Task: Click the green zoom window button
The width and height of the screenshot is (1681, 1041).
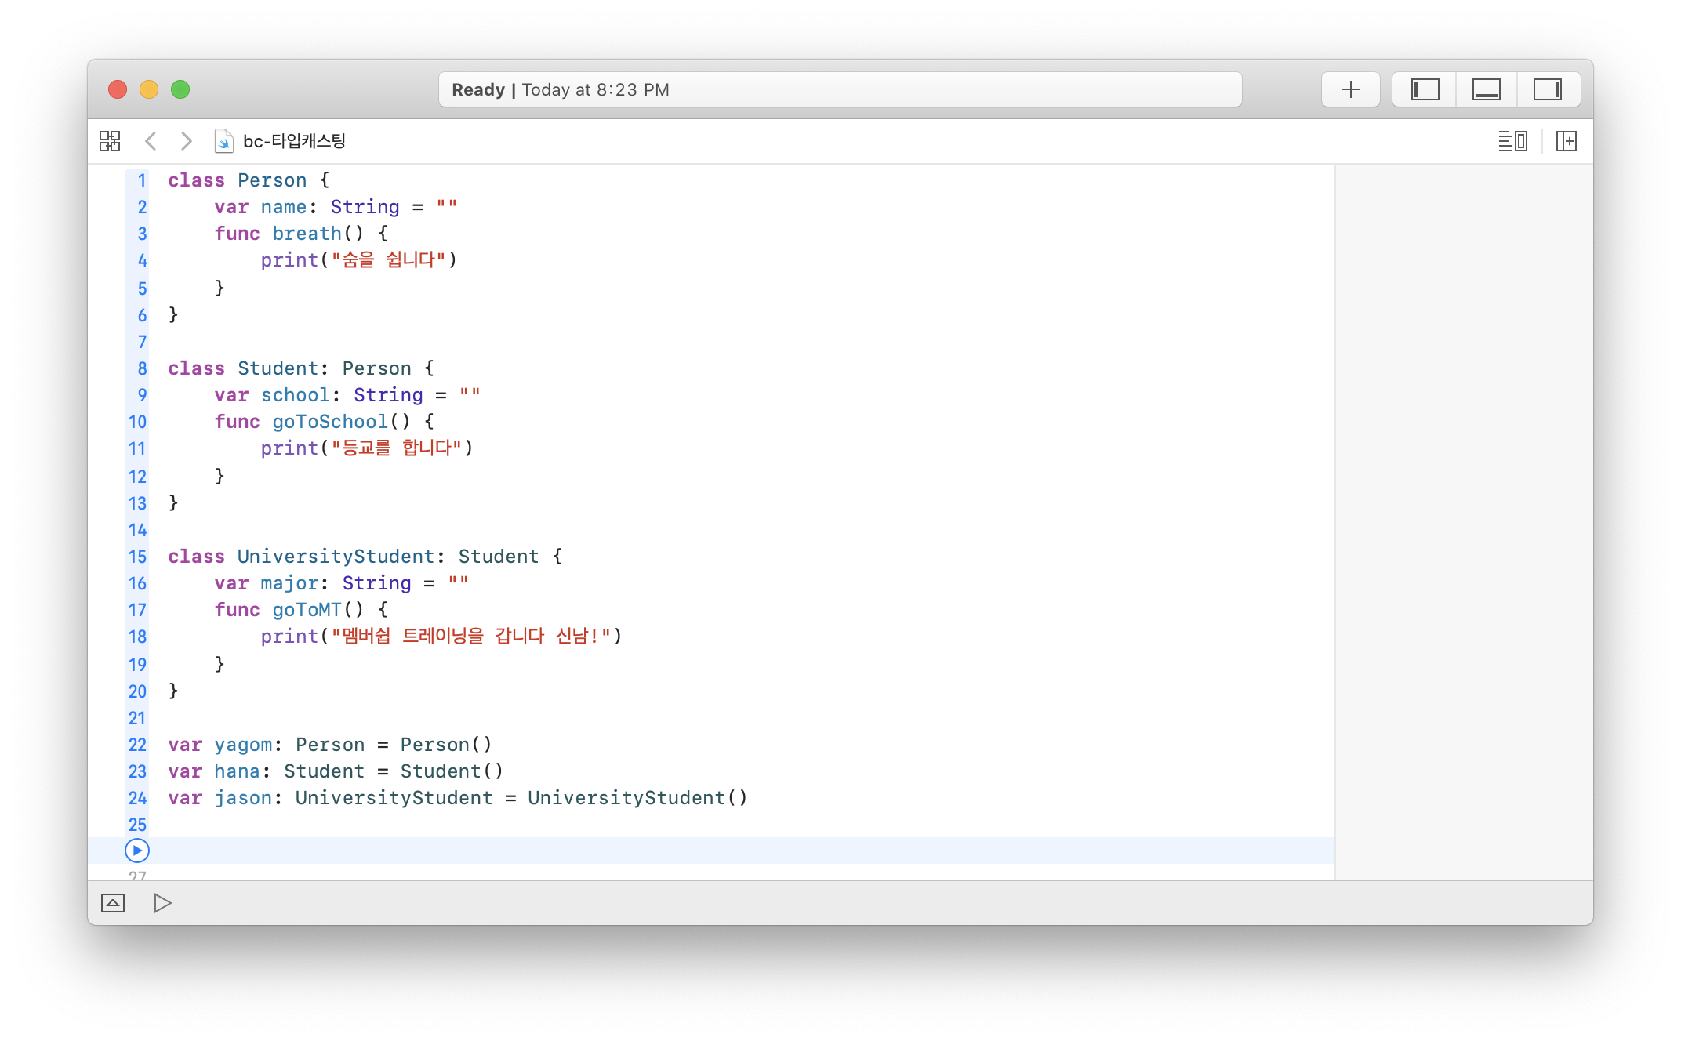Action: [x=180, y=89]
